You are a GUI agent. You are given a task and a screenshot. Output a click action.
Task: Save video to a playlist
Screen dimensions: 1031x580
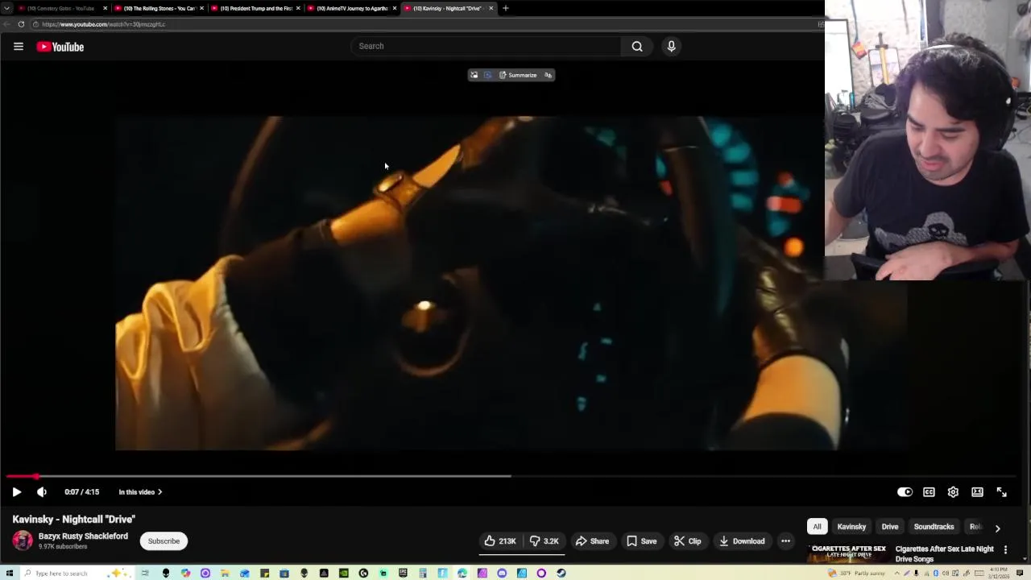642,541
